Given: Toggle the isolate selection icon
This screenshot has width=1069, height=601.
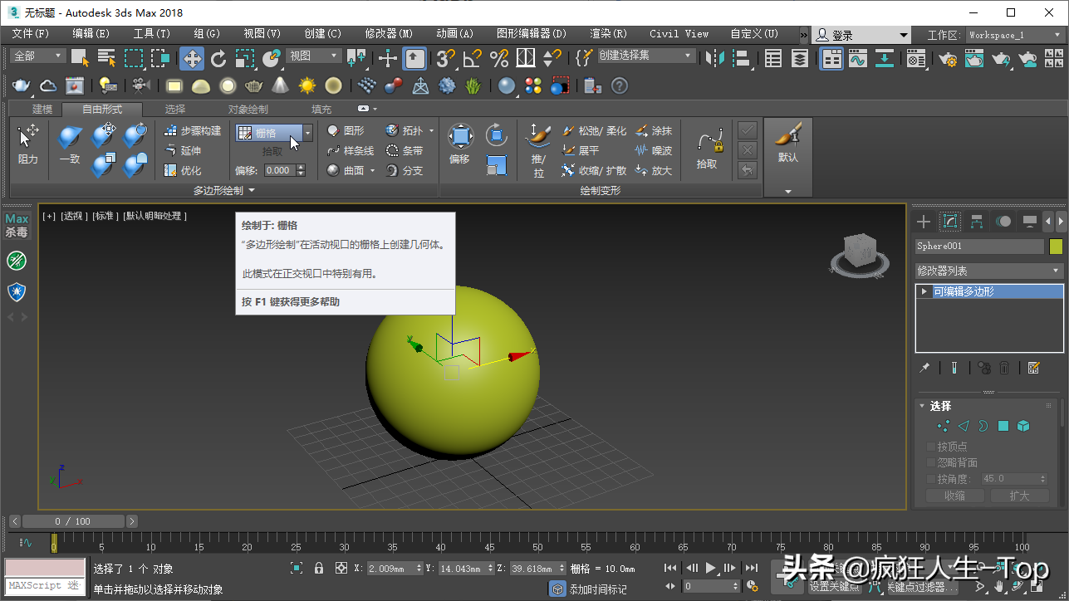Looking at the screenshot, I should (x=297, y=568).
